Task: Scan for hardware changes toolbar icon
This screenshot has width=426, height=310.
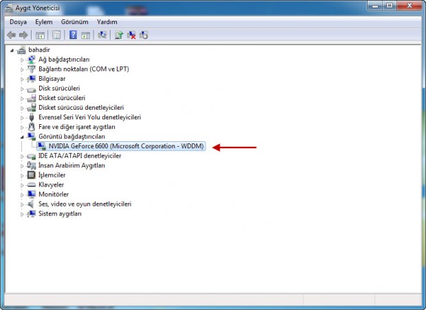Action: 102,35
